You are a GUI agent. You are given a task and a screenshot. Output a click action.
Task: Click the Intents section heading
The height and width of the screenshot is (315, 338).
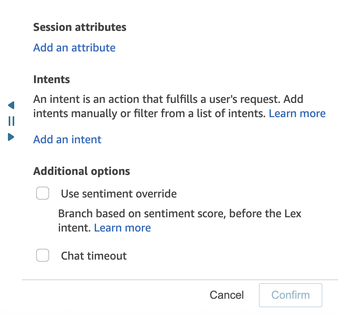click(51, 79)
